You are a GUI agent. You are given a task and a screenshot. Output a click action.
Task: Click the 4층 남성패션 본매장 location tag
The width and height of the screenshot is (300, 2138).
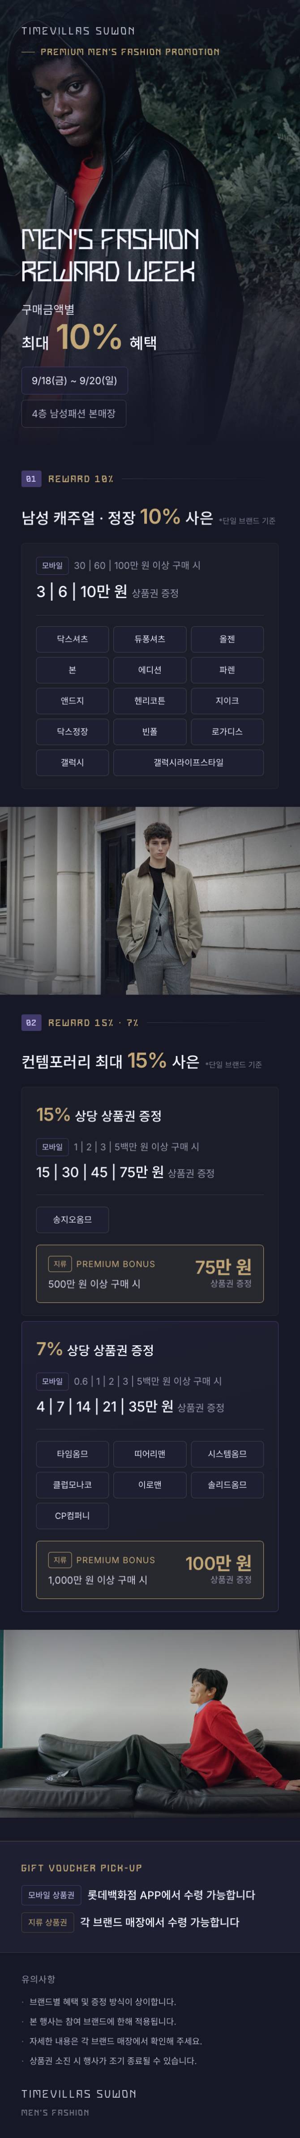[x=74, y=413]
